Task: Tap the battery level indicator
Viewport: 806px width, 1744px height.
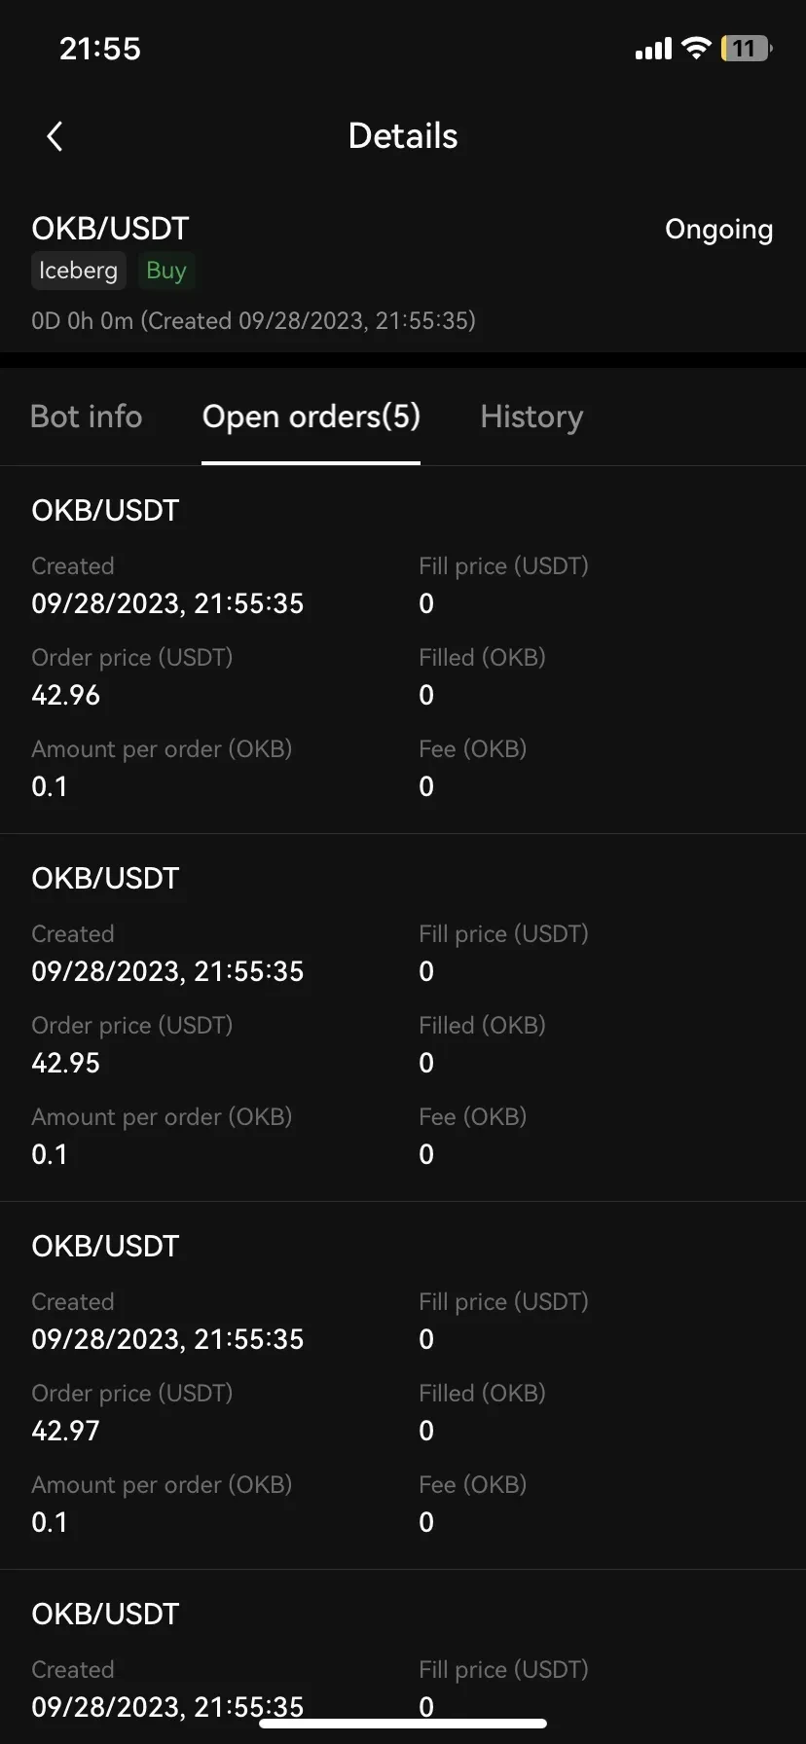Action: [746, 48]
